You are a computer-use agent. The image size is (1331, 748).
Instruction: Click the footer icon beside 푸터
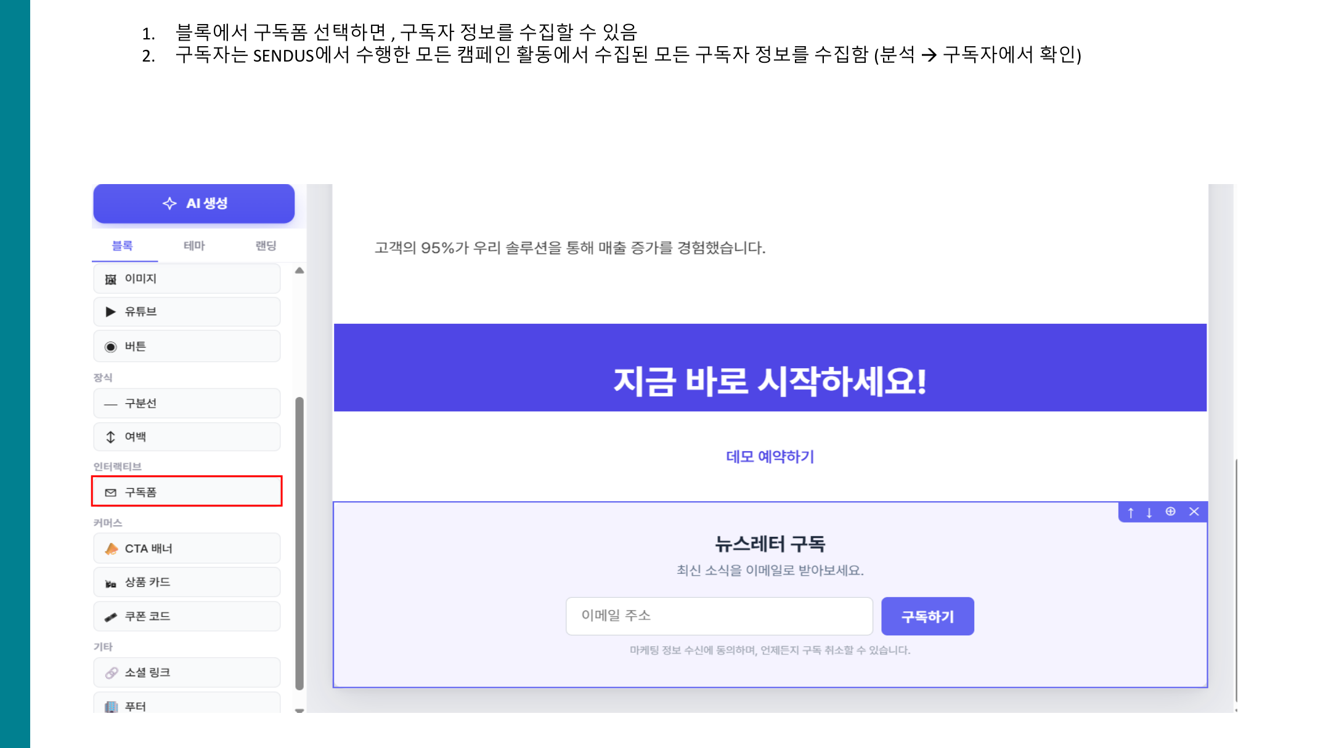[111, 707]
